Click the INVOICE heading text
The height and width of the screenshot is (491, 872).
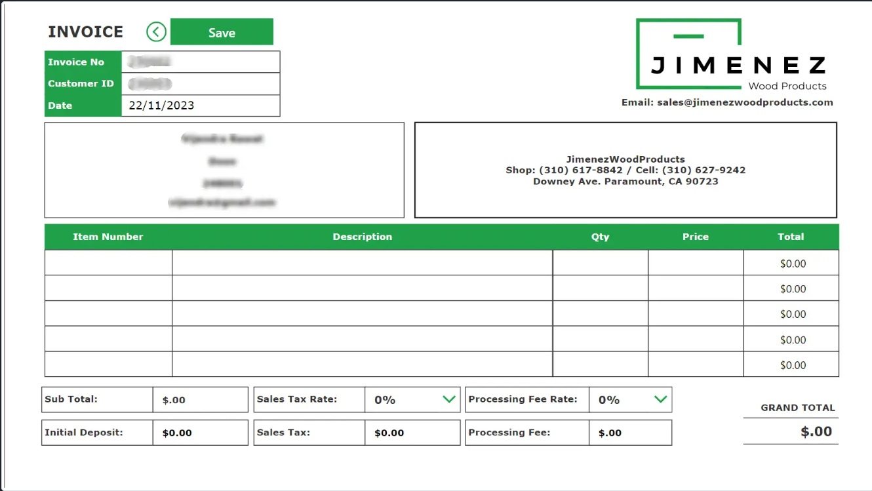86,31
